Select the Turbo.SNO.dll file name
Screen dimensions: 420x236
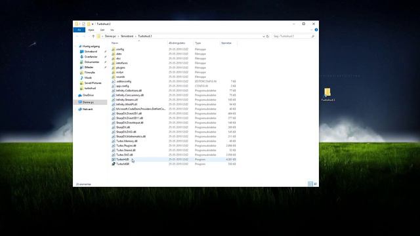[x=125, y=155]
